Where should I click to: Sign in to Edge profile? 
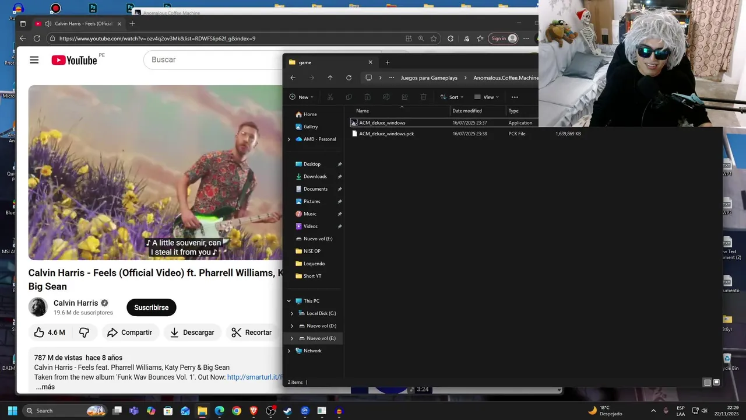[504, 38]
